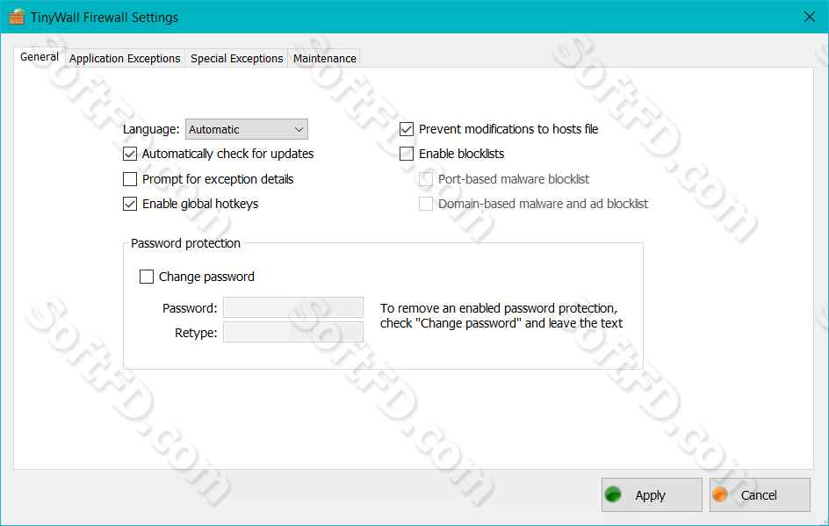Click the Password protection group title
This screenshot has height=526, width=829.
pos(185,243)
